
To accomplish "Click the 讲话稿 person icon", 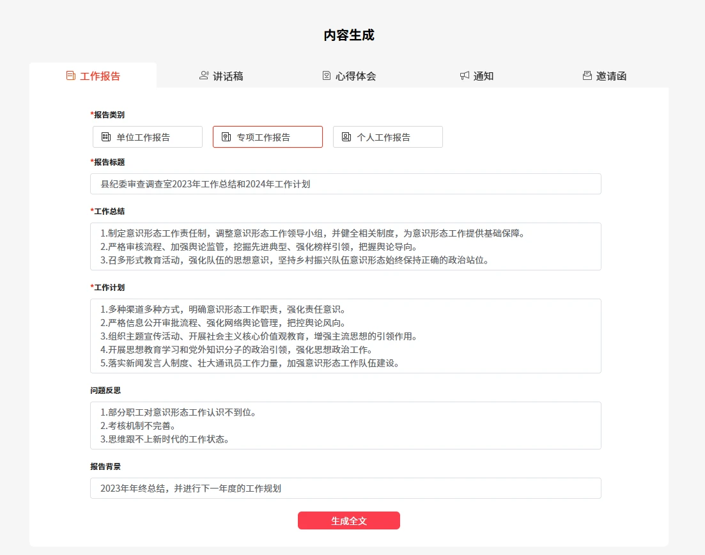I will pyautogui.click(x=204, y=75).
